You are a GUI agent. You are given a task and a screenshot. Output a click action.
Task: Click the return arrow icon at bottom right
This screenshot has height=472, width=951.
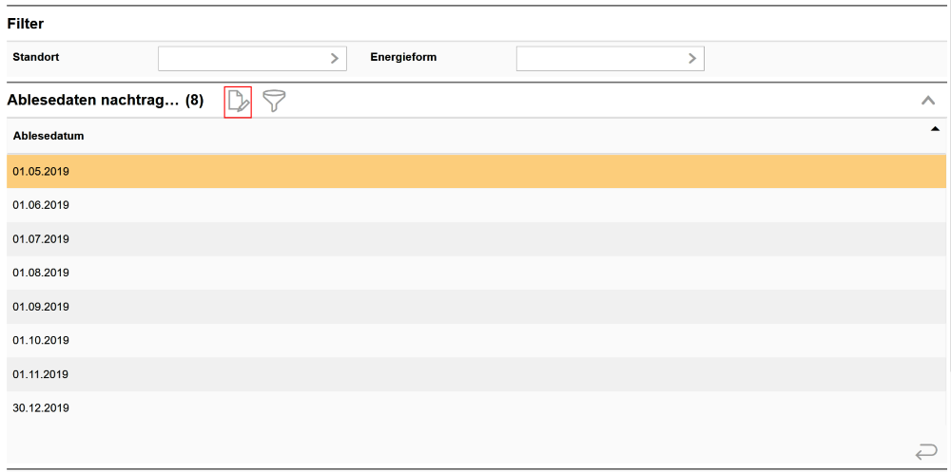click(925, 451)
